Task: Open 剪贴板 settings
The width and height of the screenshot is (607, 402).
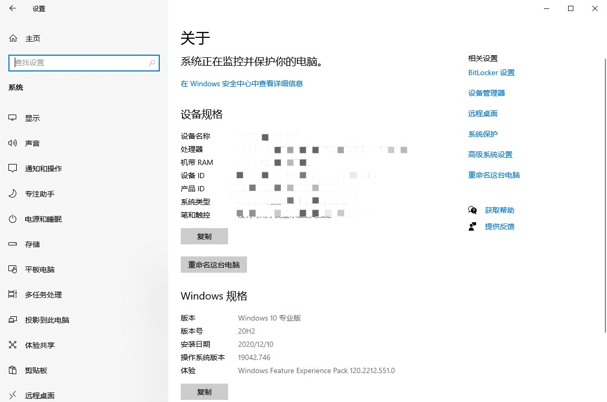Action: (36, 370)
